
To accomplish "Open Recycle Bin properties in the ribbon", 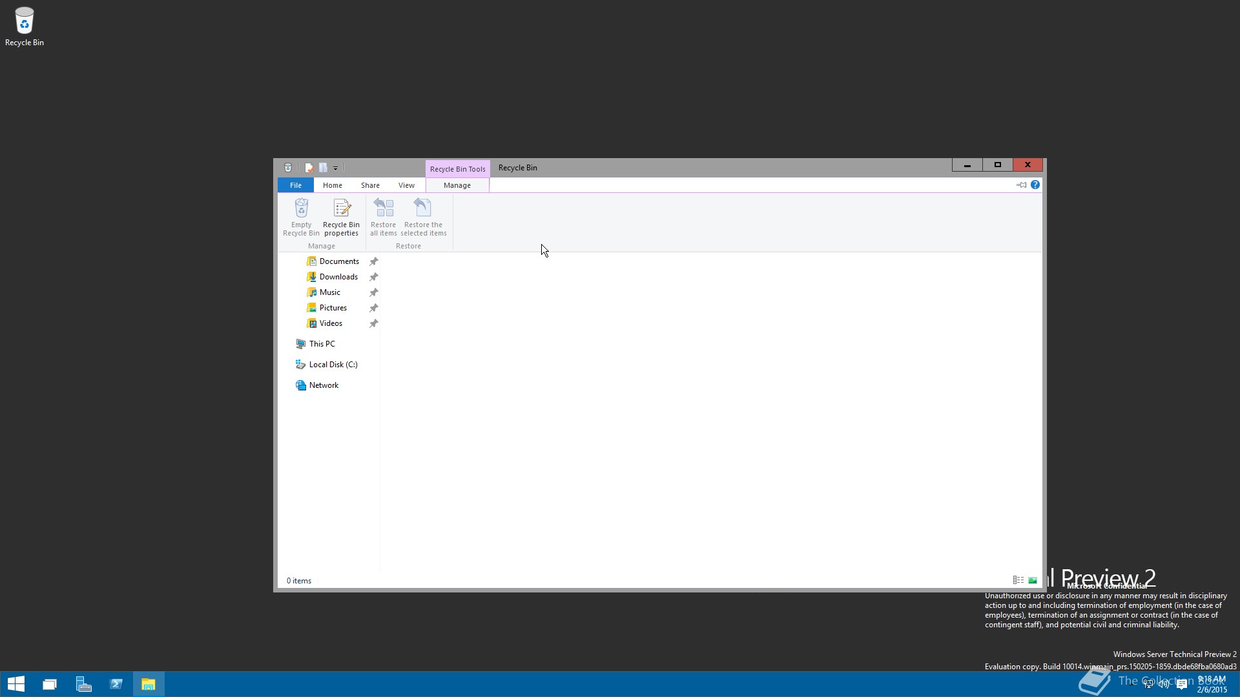I will point(341,217).
